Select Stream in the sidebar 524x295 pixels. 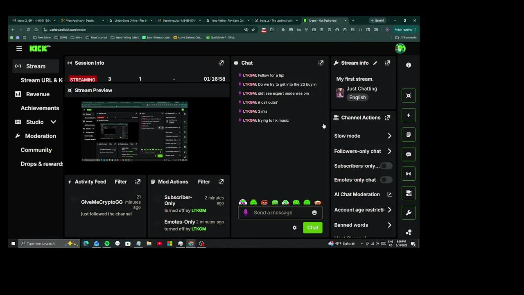coord(36,66)
